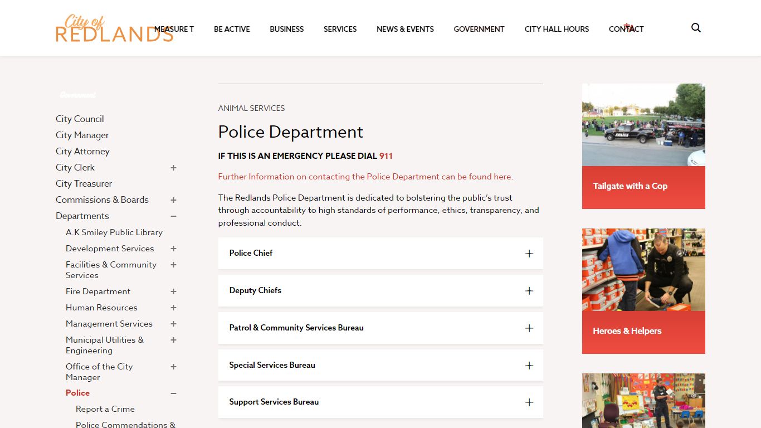
Task: Open Municipal Utilities & Engineering link
Action: click(x=105, y=345)
